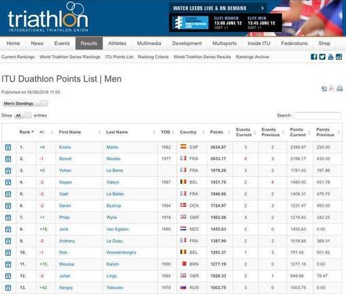The height and width of the screenshot is (294, 346).
Task: Open the Shop menu
Action: [324, 44]
